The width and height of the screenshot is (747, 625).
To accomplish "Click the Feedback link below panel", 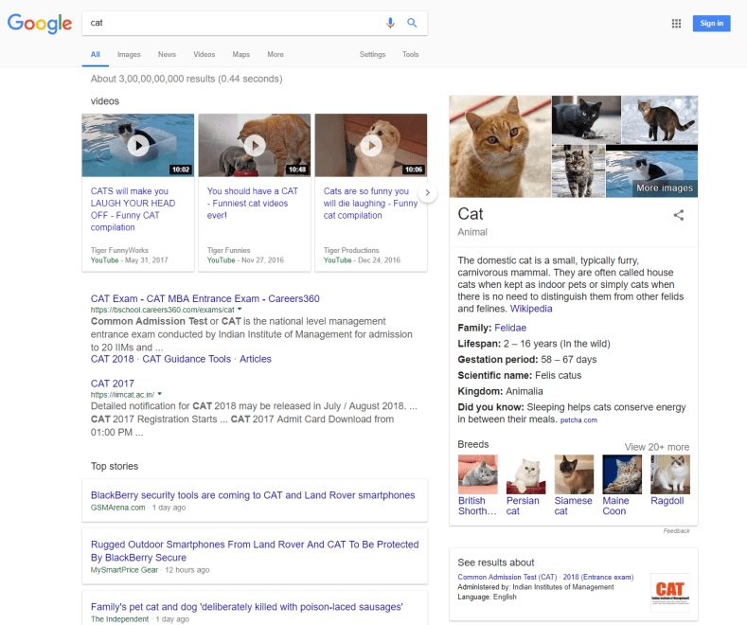I will (677, 530).
